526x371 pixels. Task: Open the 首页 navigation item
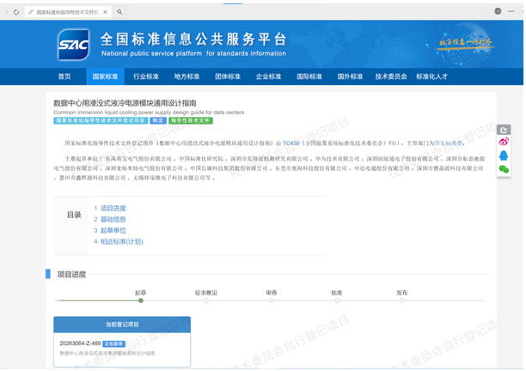64,76
